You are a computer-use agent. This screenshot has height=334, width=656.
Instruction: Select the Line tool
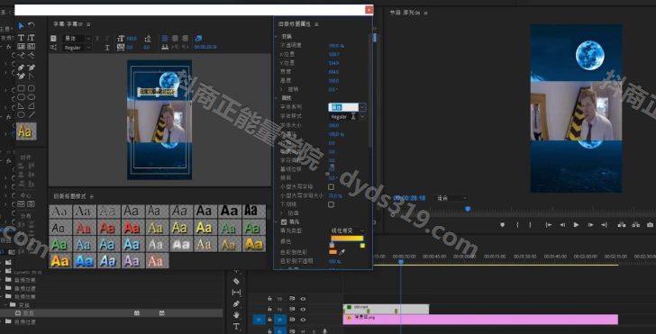point(32,114)
